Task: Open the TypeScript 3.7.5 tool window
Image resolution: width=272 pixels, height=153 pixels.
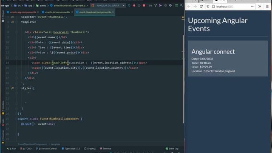Action: pos(71,149)
